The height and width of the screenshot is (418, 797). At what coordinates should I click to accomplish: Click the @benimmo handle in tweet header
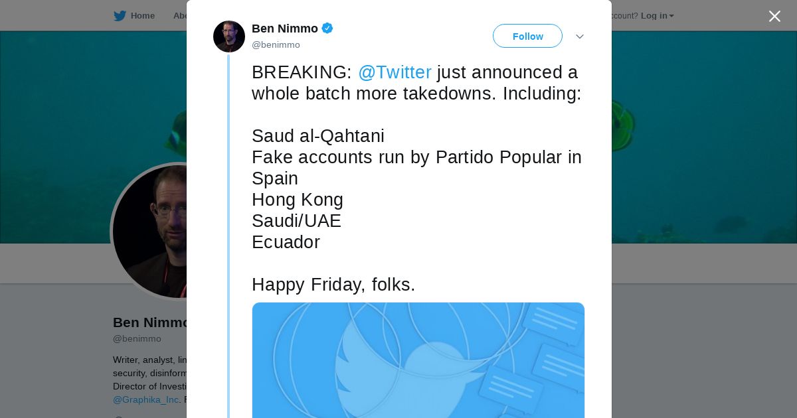(x=276, y=45)
